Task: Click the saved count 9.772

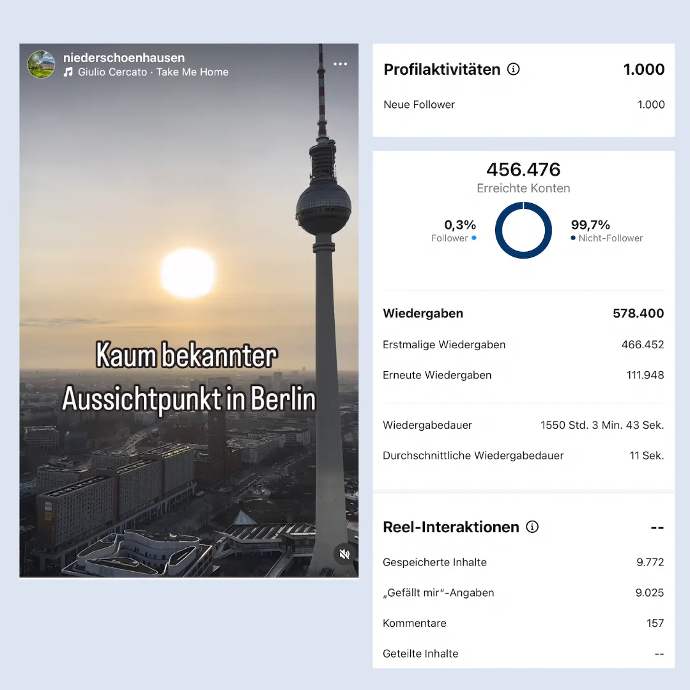Action: coord(650,562)
